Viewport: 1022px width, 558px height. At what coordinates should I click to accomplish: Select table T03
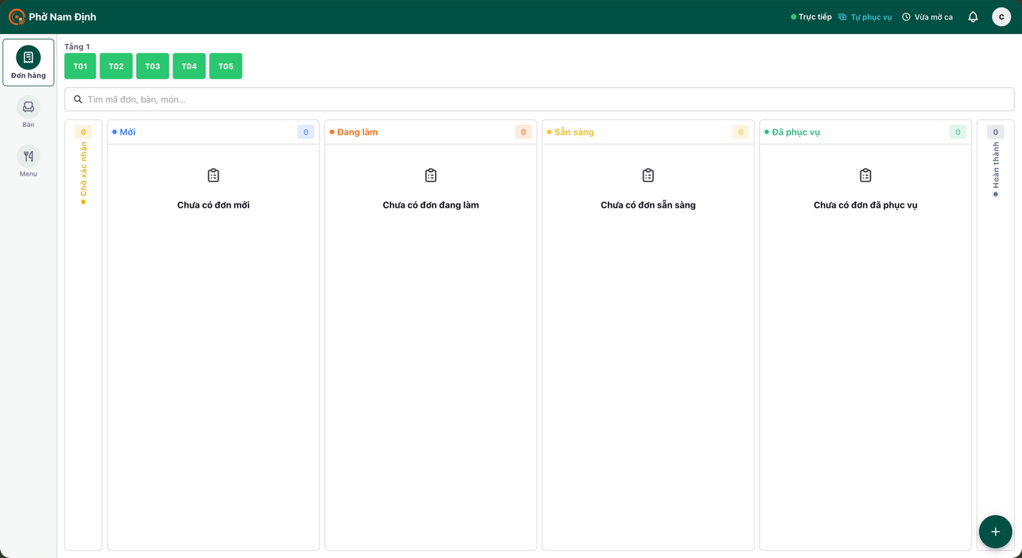tap(153, 66)
